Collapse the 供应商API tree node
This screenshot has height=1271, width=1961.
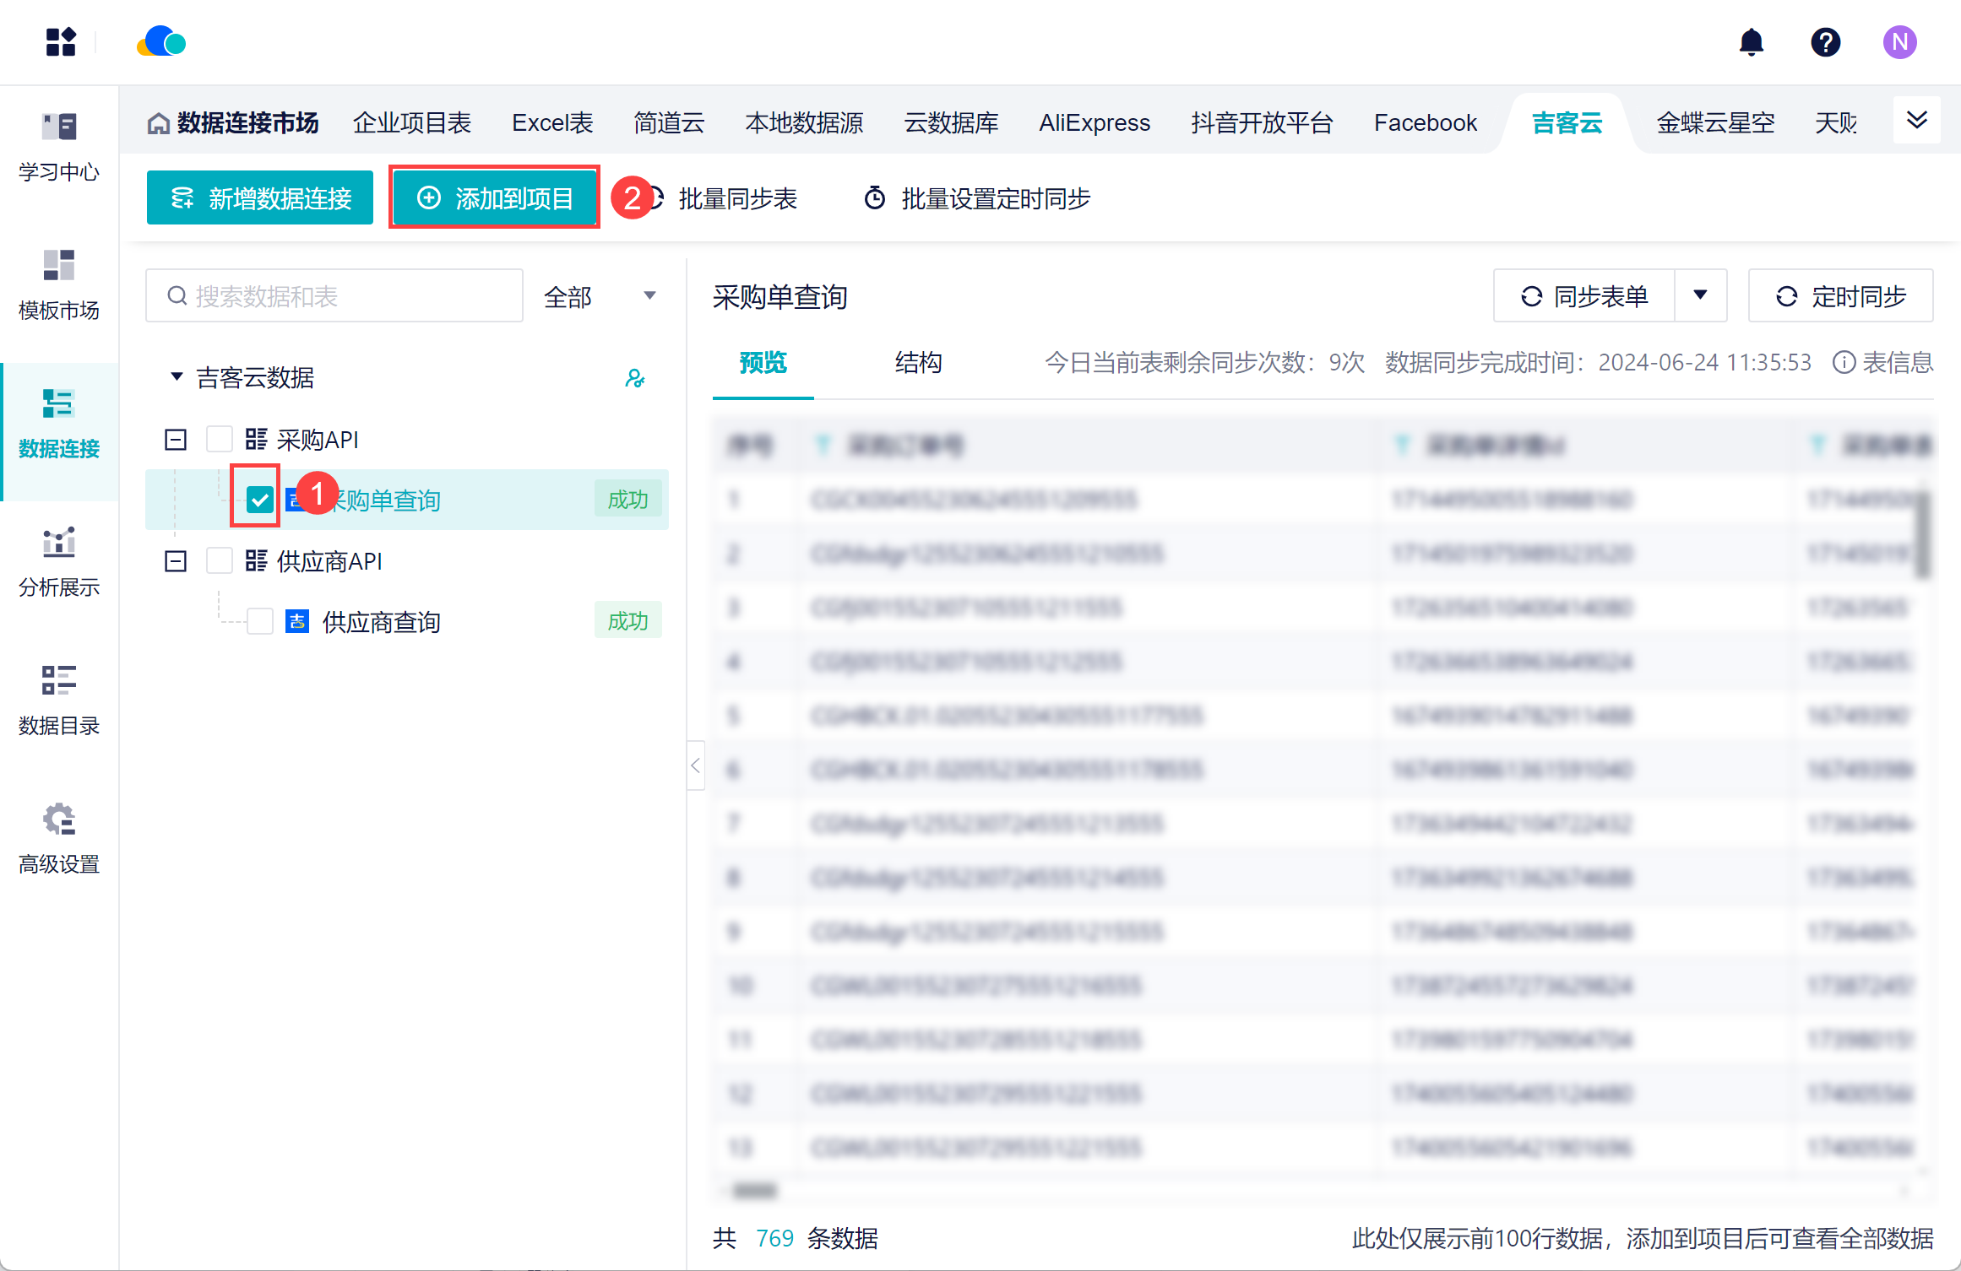click(176, 561)
